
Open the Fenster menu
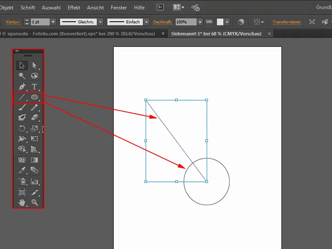pos(119,7)
